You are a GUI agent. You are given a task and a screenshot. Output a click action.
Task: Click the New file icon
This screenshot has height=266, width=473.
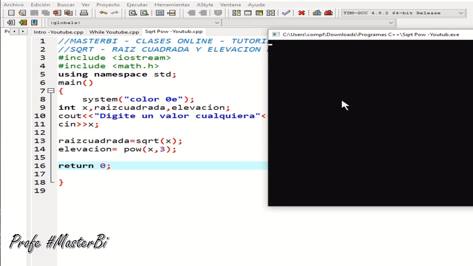(11, 13)
